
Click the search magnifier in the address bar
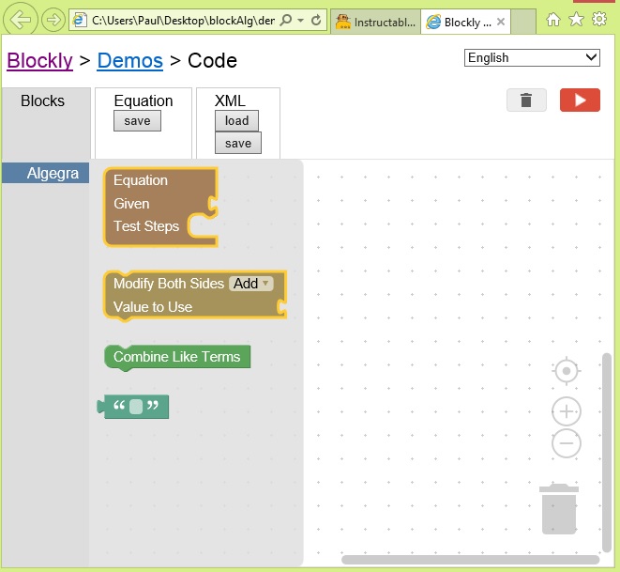285,20
